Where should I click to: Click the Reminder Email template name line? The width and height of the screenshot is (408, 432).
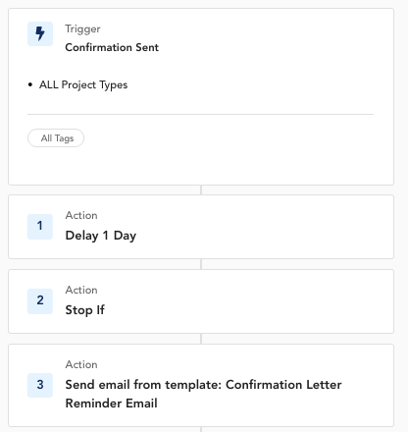point(112,404)
